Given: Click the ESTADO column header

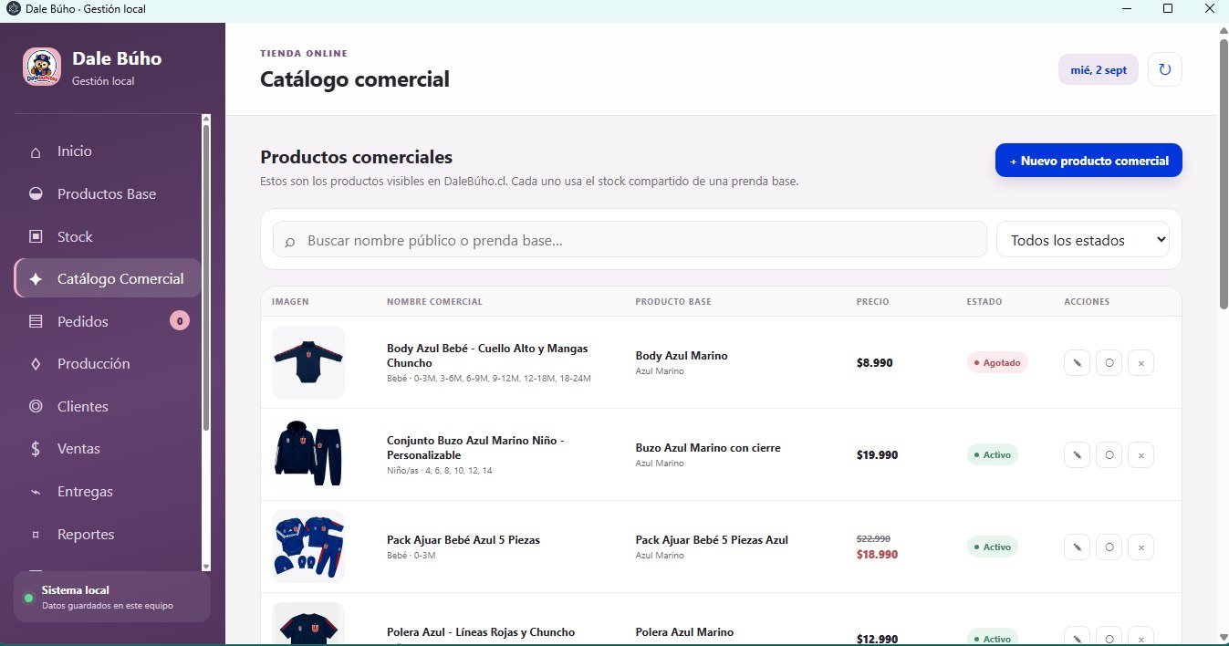Looking at the screenshot, I should click(984, 302).
